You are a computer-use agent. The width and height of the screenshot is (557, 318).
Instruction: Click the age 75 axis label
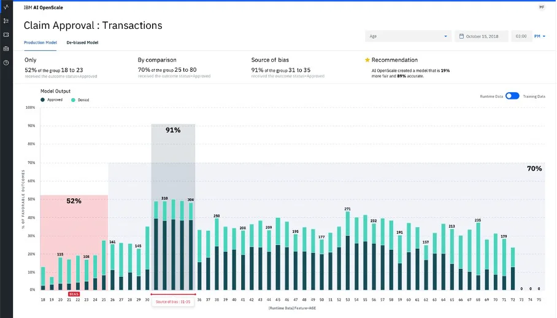[x=539, y=300]
